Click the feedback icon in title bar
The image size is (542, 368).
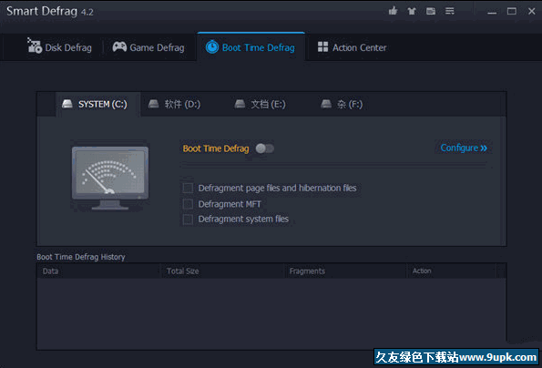pos(431,11)
